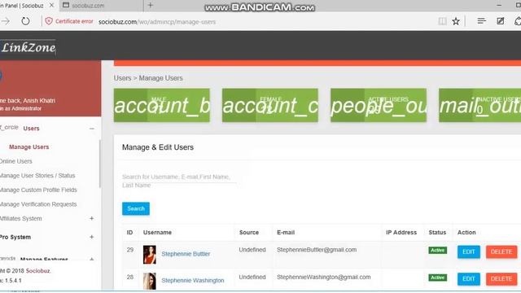The height and width of the screenshot is (293, 521).
Task: Click the Sociobuz footer link
Action: [38, 271]
